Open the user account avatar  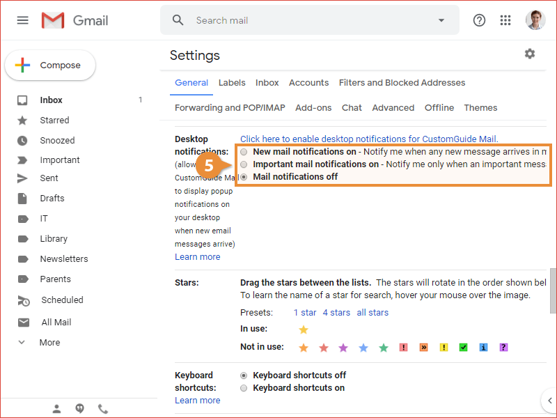tap(535, 20)
